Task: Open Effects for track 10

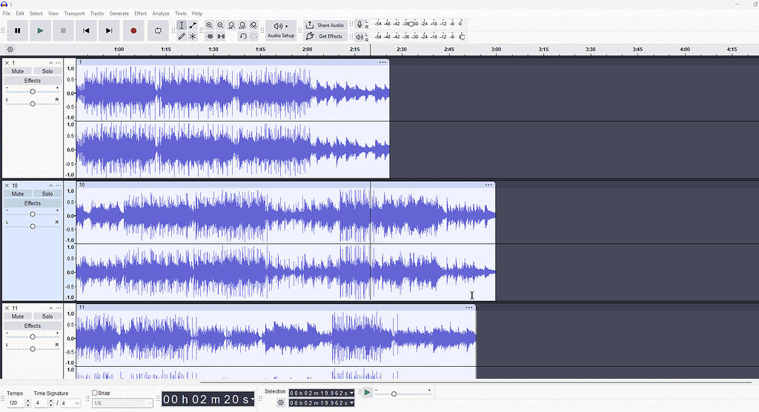Action: [x=33, y=203]
